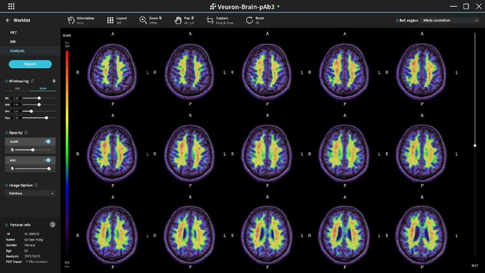485x273 pixels.
Task: Toggle MRI overlay switch off
Action: [47, 160]
